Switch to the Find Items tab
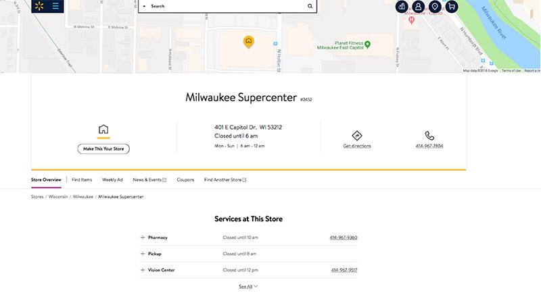 tap(82, 180)
